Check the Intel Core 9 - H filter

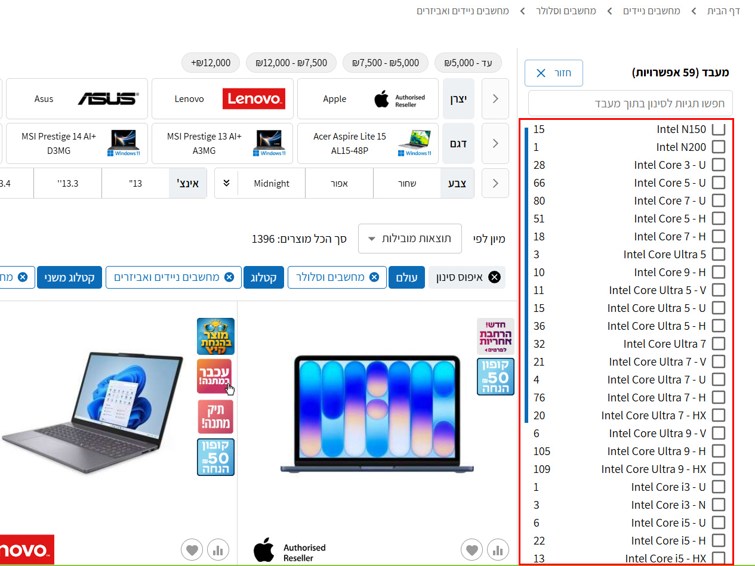click(x=719, y=272)
